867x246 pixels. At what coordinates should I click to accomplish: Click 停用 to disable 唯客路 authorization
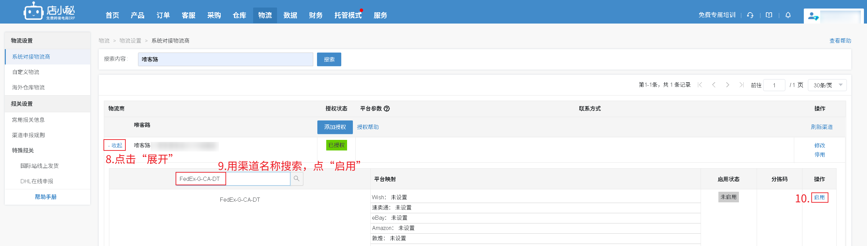(820, 155)
